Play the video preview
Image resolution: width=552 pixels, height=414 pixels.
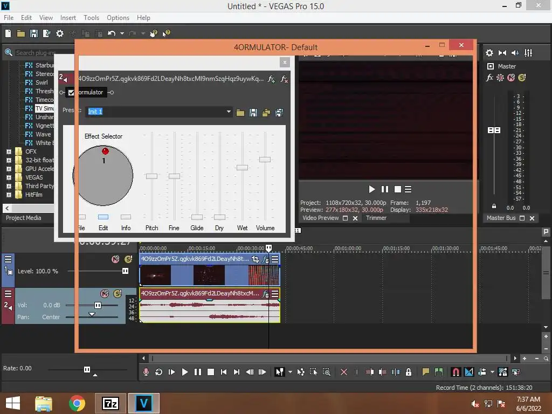[372, 189]
